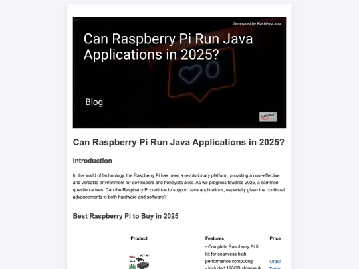Click the 'Product' column header
Screen dimensions: 359x269
[x=139, y=238]
